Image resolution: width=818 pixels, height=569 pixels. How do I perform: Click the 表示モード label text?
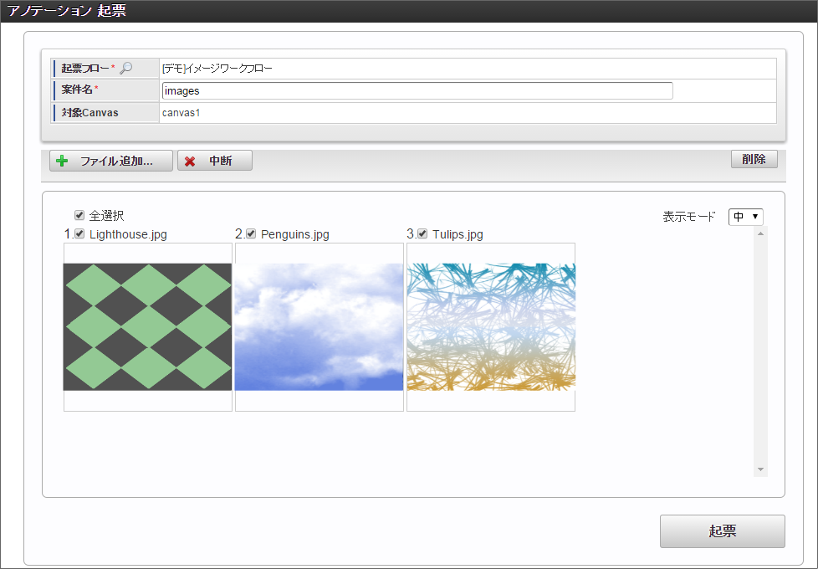[688, 217]
